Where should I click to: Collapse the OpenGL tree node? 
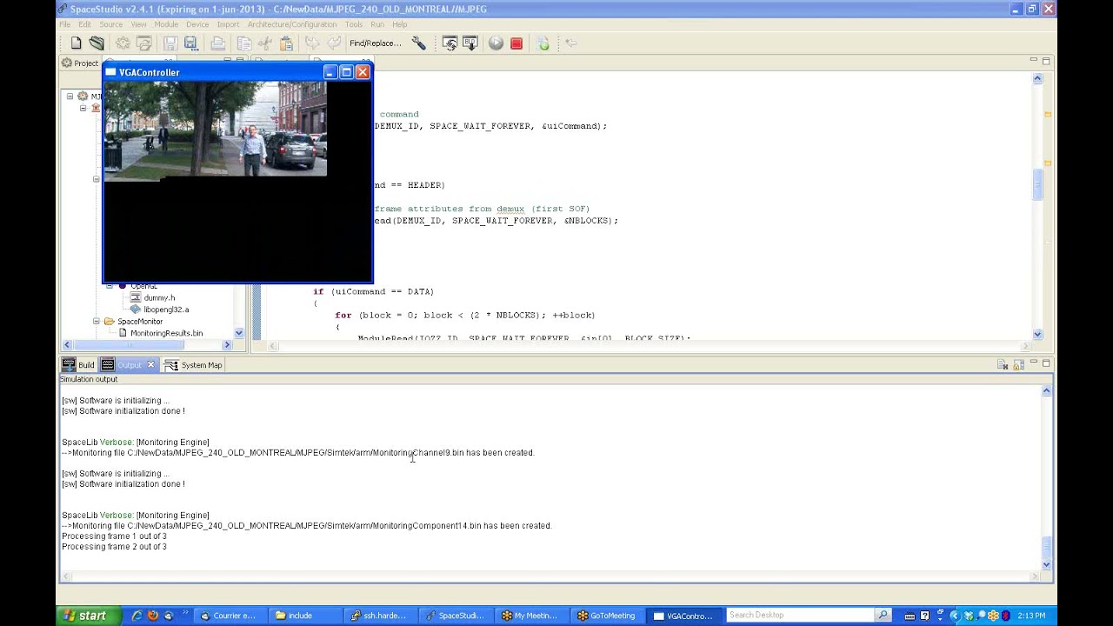click(x=110, y=286)
